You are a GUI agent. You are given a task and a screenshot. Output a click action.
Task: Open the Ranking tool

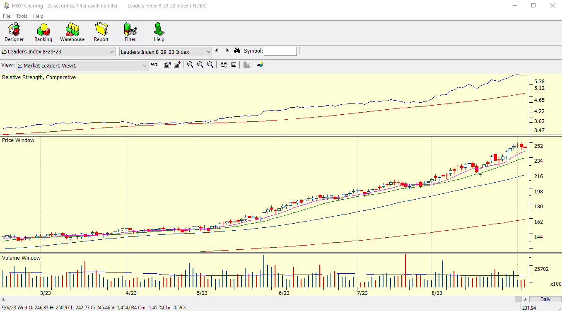point(43,32)
